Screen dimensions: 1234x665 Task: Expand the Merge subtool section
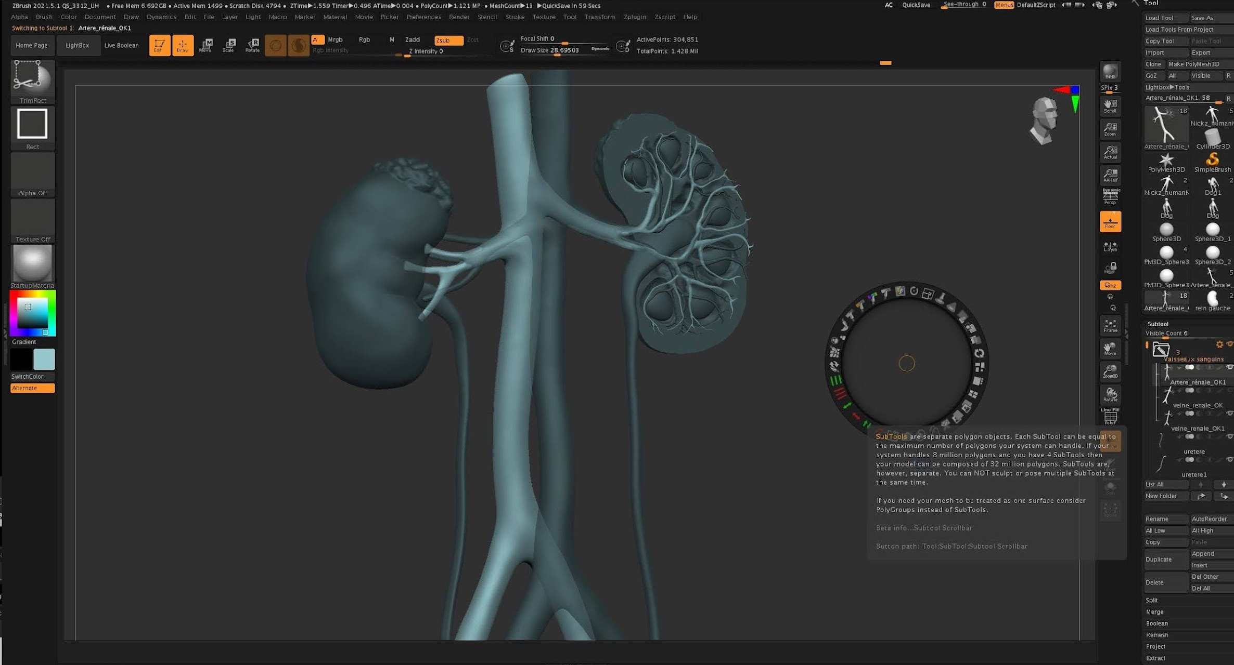1154,612
